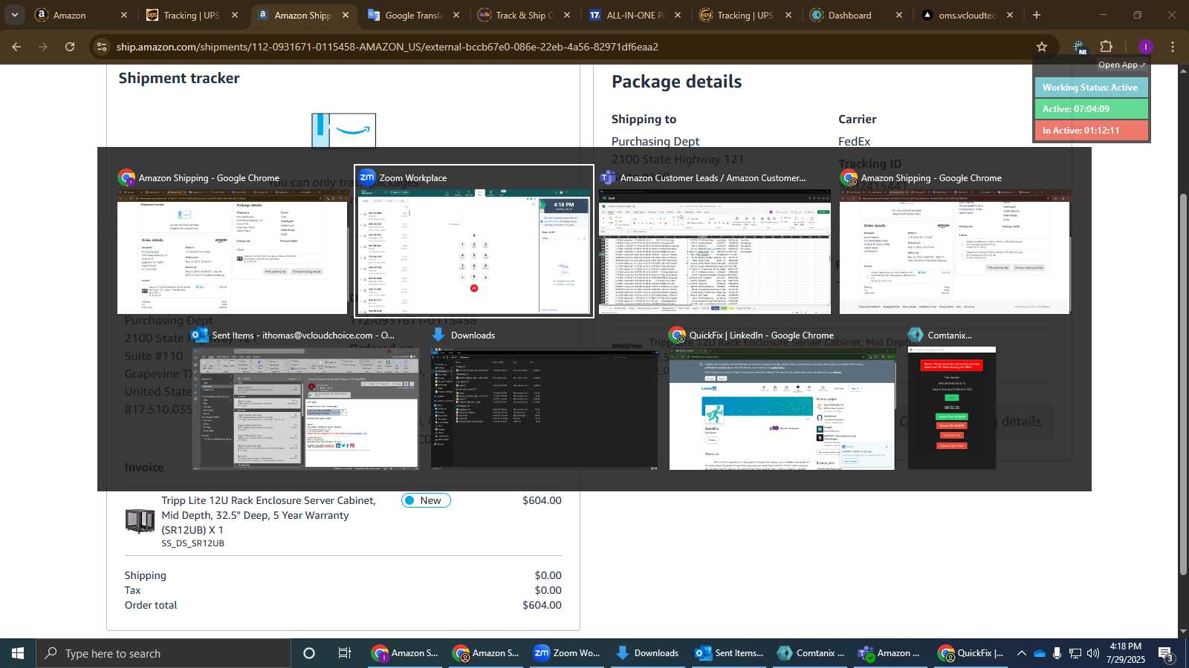
Task: Open the Chrome extensions puzzle icon
Action: tap(1106, 47)
